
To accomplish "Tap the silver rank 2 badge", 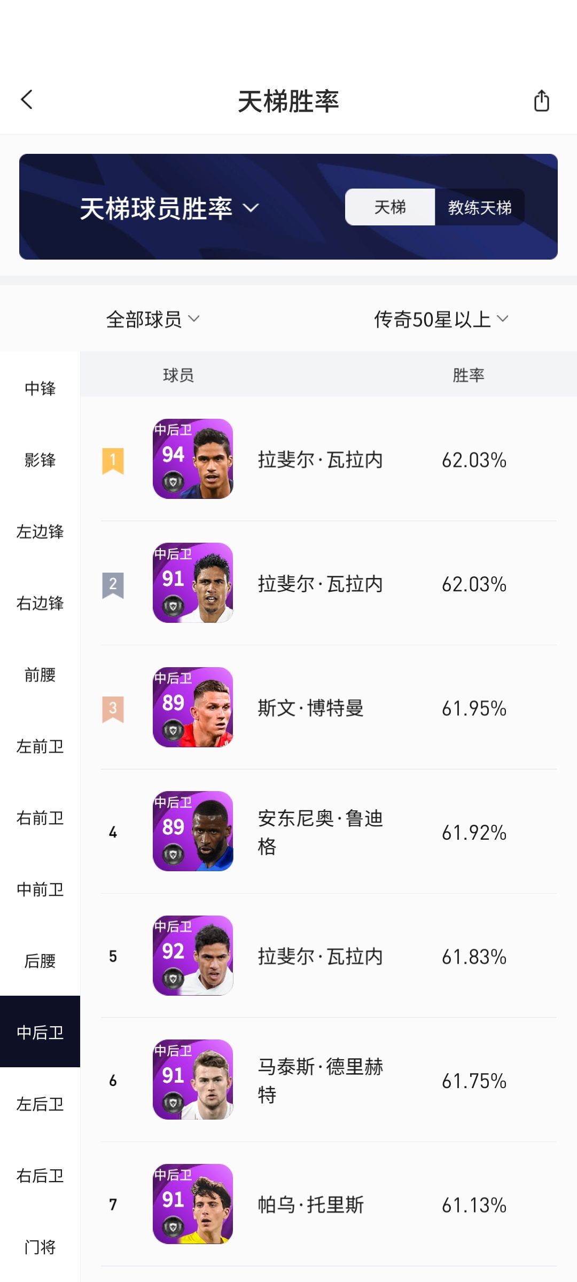I will (113, 585).
